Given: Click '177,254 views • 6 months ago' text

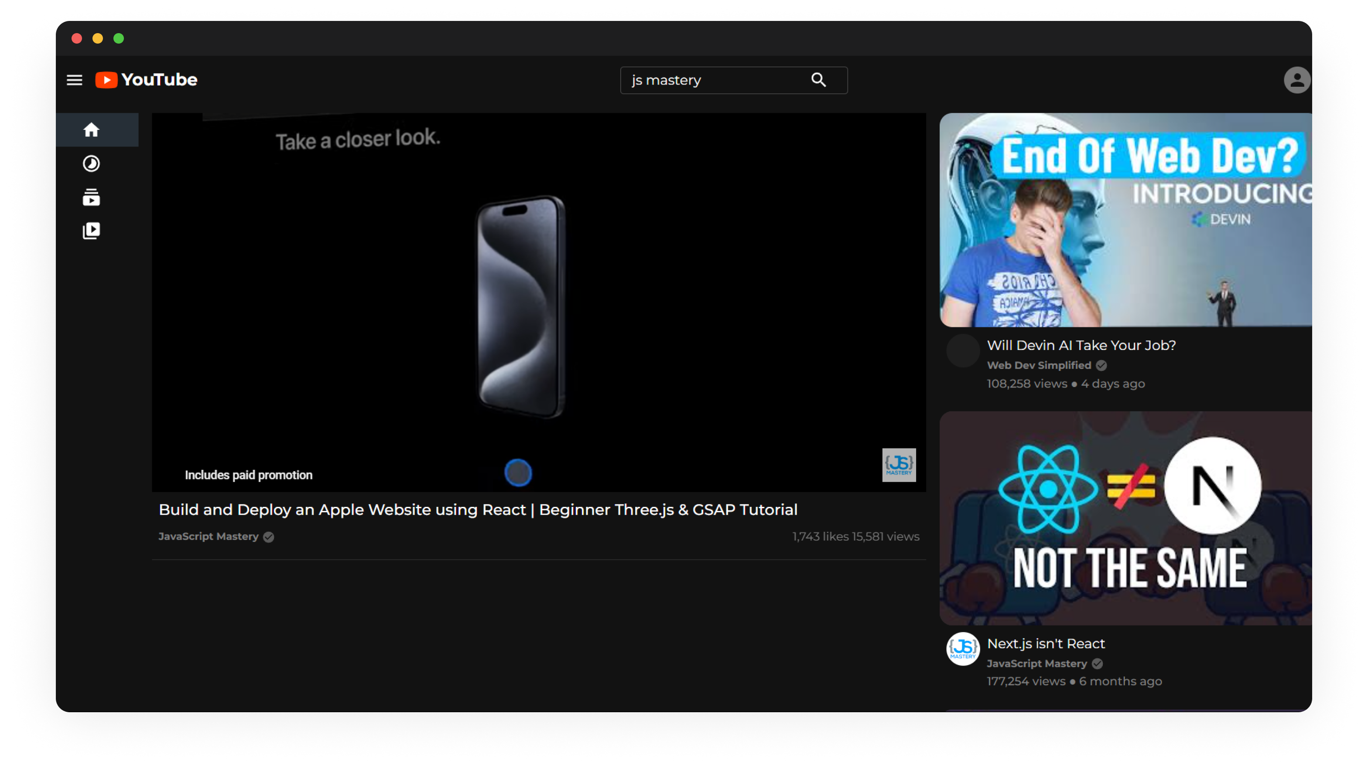Looking at the screenshot, I should (1074, 682).
